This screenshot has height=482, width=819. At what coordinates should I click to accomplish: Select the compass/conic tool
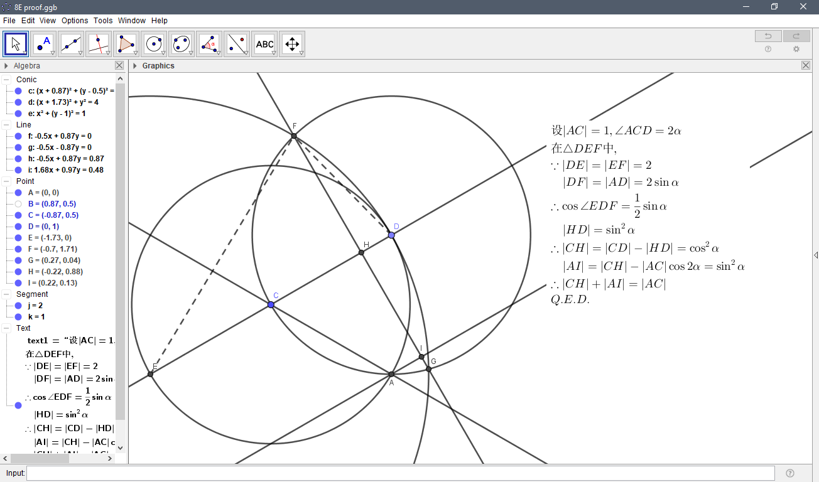(x=182, y=43)
